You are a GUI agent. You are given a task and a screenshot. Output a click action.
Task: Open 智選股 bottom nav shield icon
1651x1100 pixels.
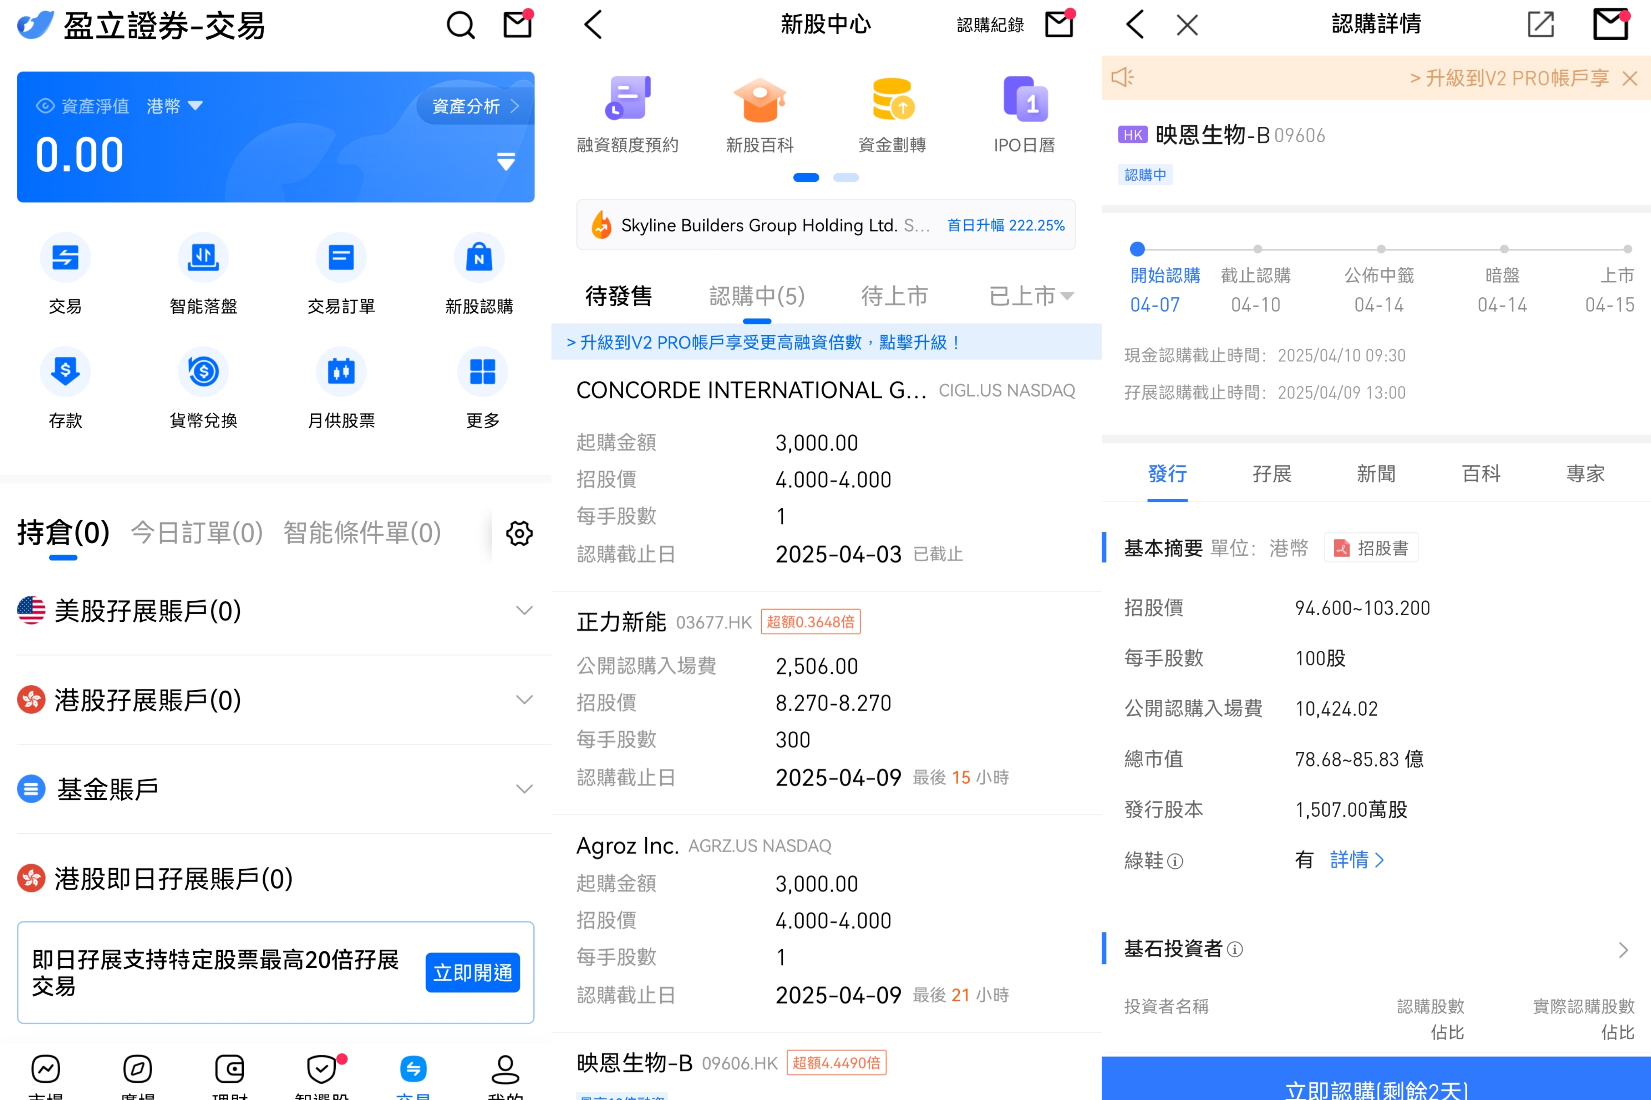click(x=322, y=1070)
